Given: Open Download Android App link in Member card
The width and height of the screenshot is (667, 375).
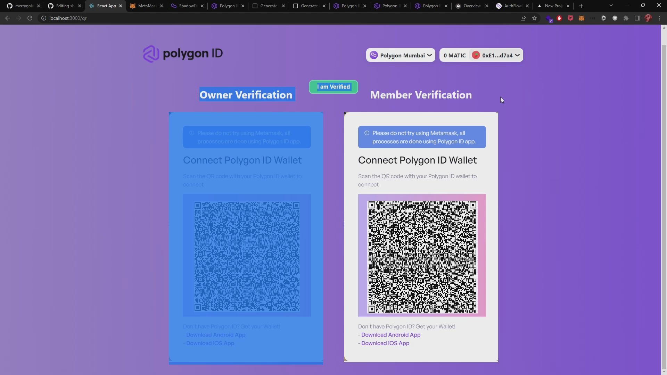Looking at the screenshot, I should pyautogui.click(x=391, y=335).
